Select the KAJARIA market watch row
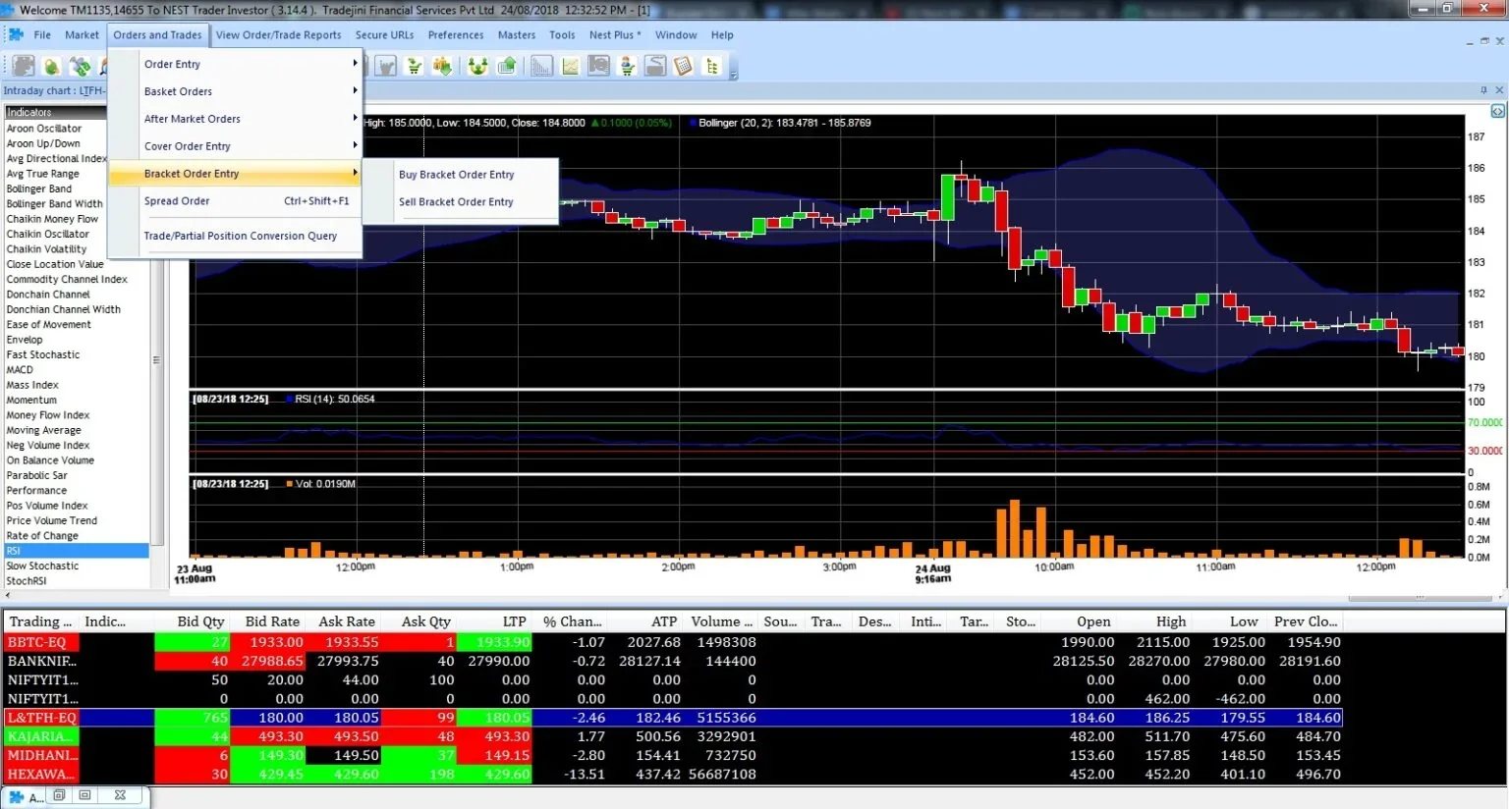Image resolution: width=1509 pixels, height=809 pixels. [x=673, y=736]
